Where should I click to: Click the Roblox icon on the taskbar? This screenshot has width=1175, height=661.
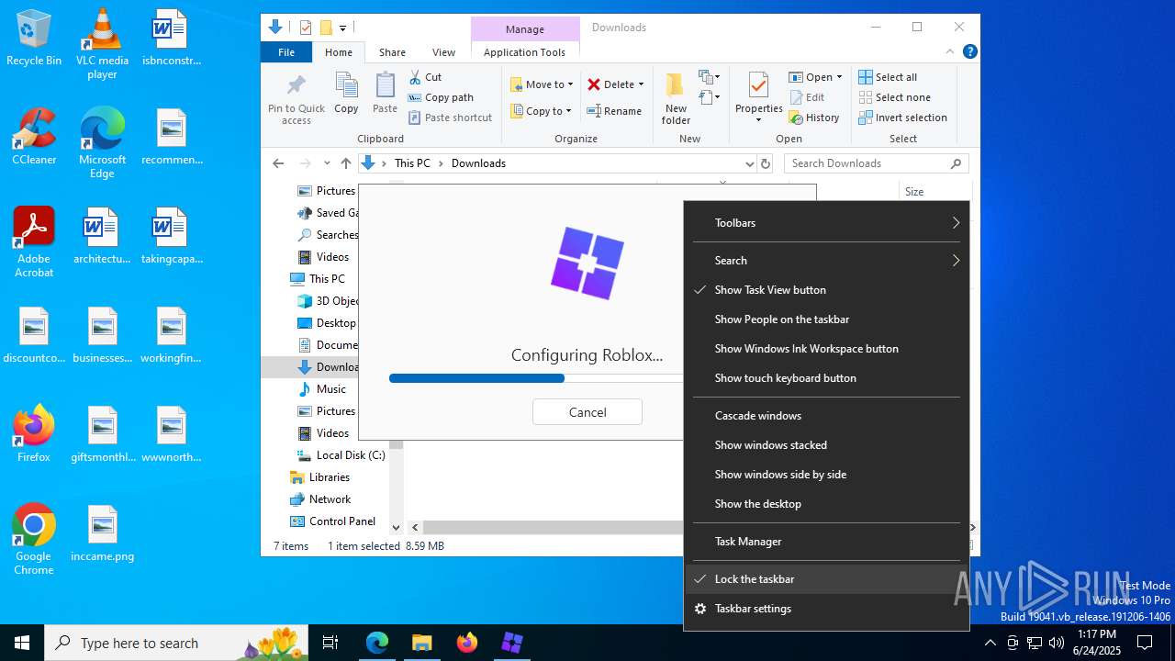click(x=512, y=643)
